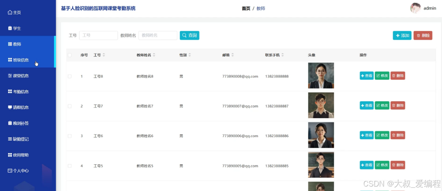Open 晚到补签 sidebar item
442x191 pixels.
(27, 123)
